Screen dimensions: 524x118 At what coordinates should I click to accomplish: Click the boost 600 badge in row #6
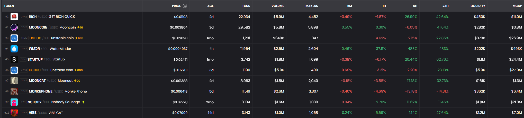pyautogui.click(x=78, y=70)
